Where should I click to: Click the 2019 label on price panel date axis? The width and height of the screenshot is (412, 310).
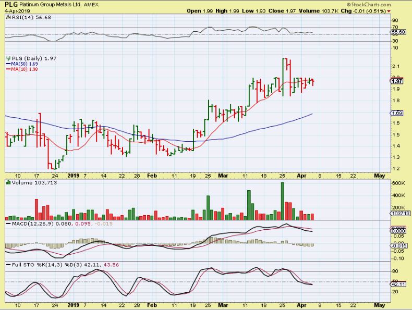coord(74,176)
